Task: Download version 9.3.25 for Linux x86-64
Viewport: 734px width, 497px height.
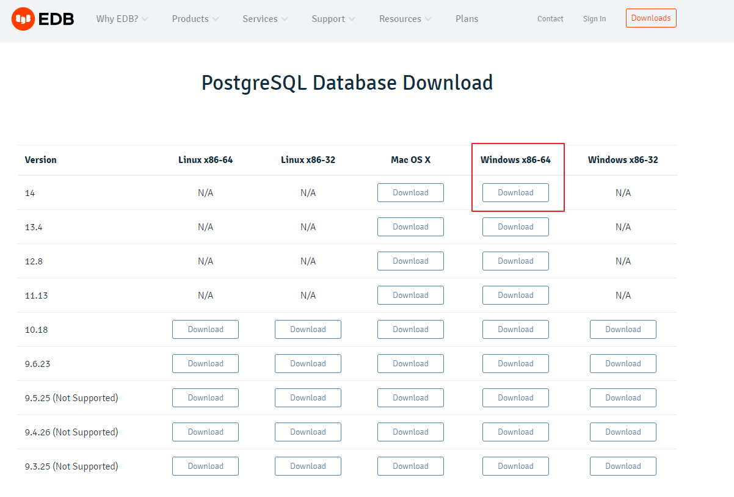Action: pyautogui.click(x=205, y=466)
